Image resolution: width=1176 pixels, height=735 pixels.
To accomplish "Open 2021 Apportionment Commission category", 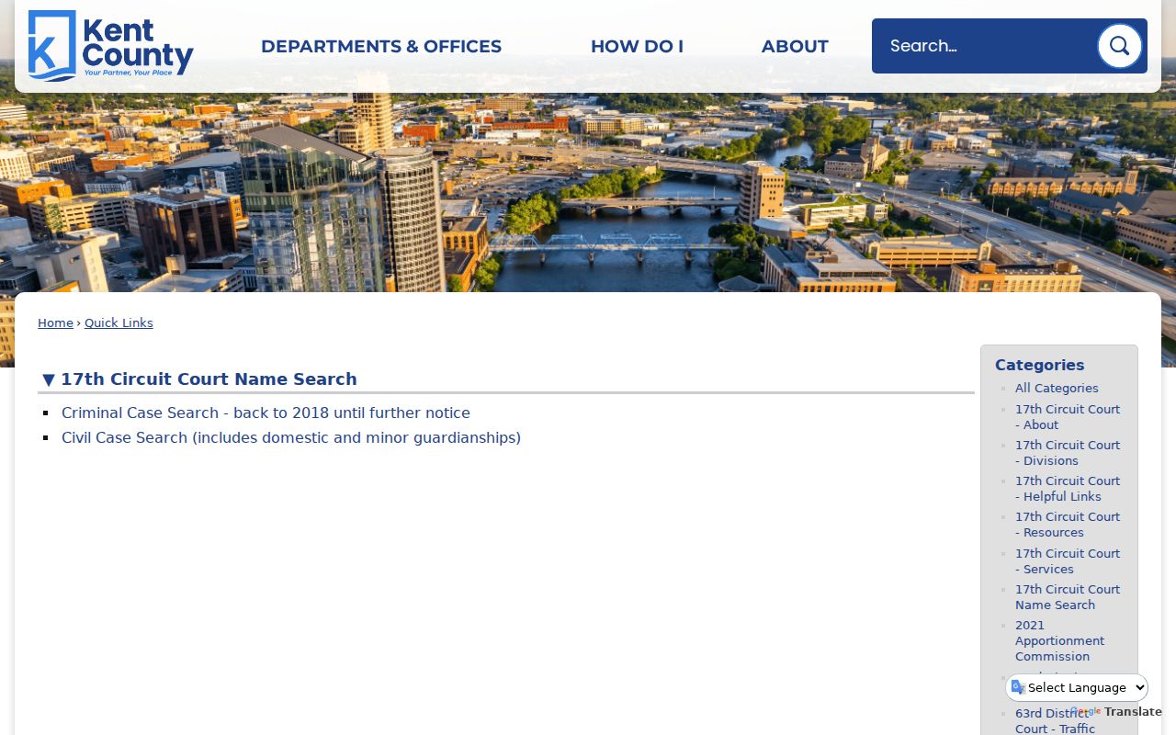I will [x=1060, y=641].
